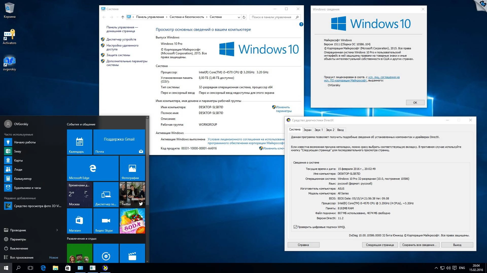Open the Москва weather tile
The image size is (487, 273).
tap(79, 194)
